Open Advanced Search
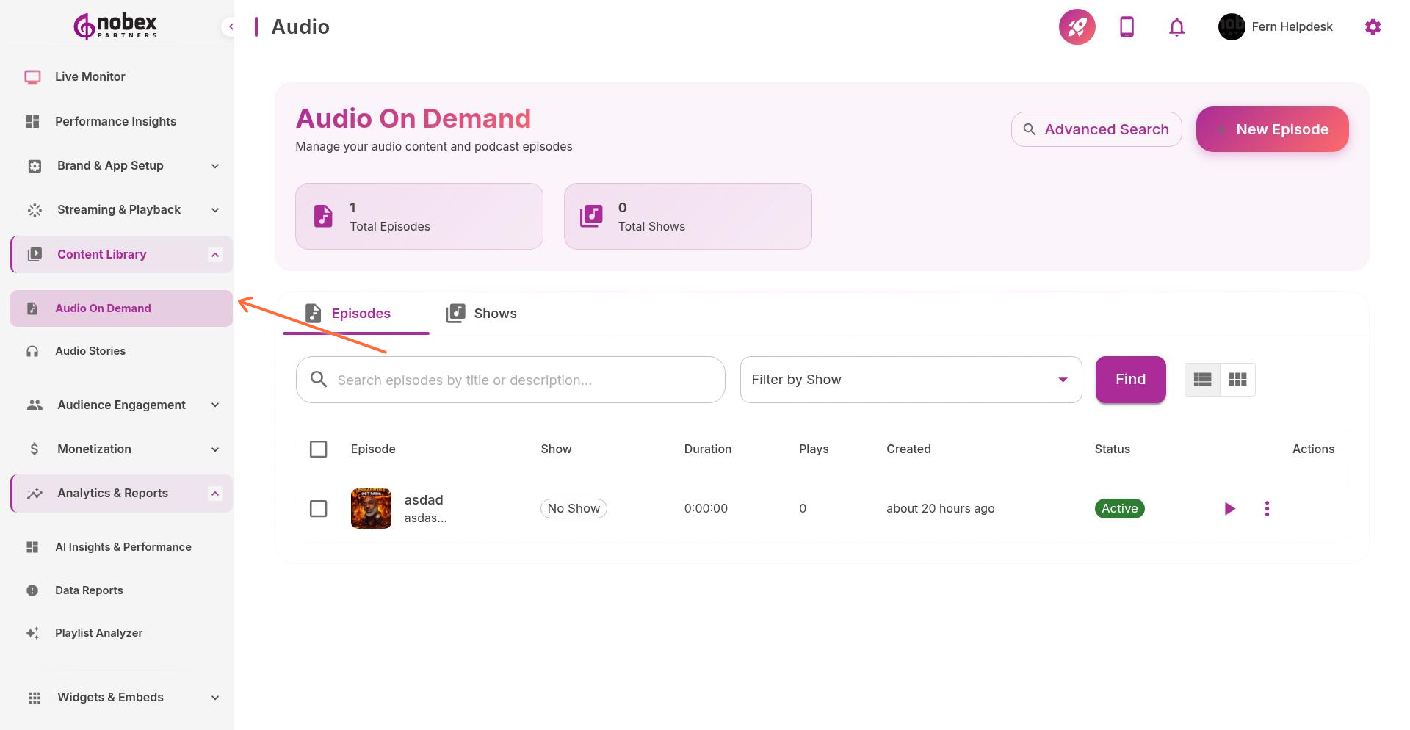This screenshot has height=730, width=1410. (1096, 129)
